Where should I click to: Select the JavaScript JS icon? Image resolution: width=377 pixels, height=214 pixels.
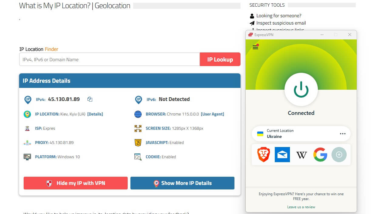138,142
